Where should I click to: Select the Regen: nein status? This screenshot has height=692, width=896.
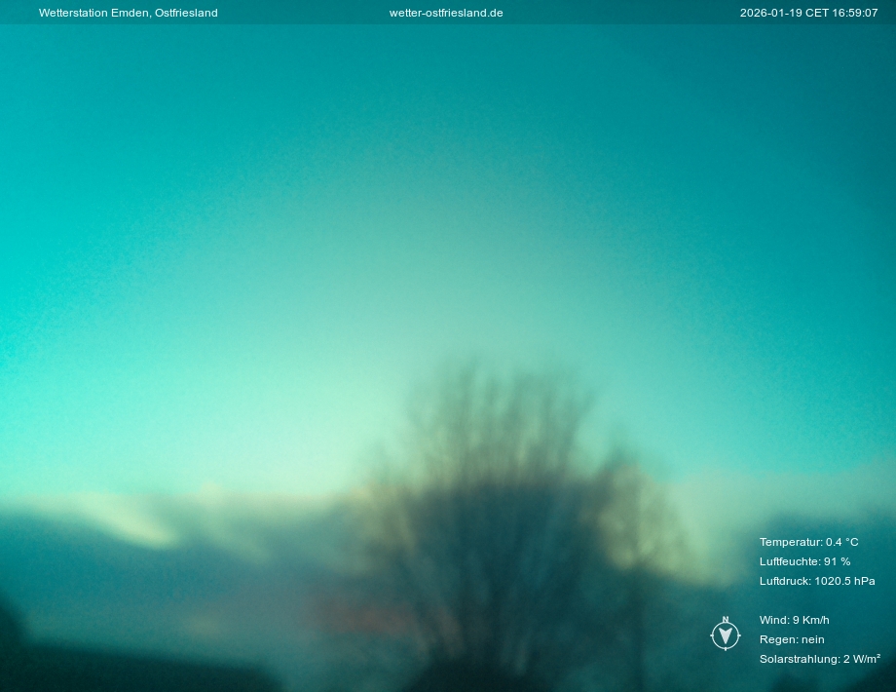click(791, 639)
